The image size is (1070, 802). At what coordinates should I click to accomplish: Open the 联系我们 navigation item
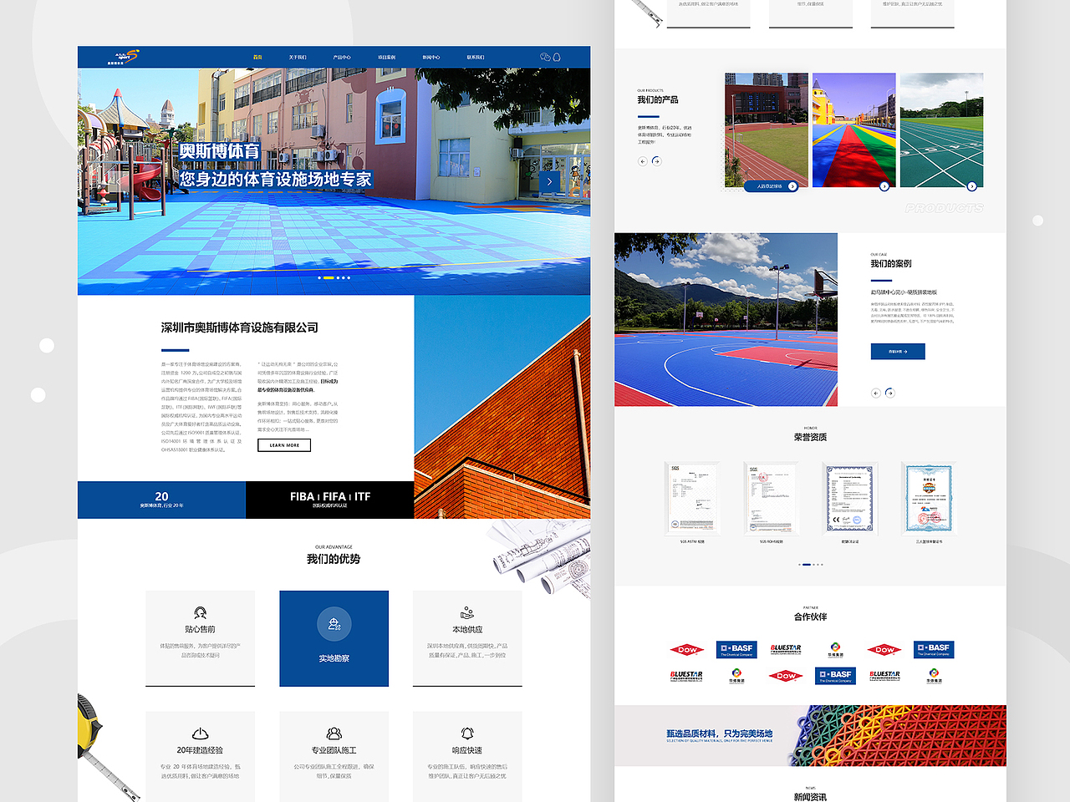coord(476,57)
